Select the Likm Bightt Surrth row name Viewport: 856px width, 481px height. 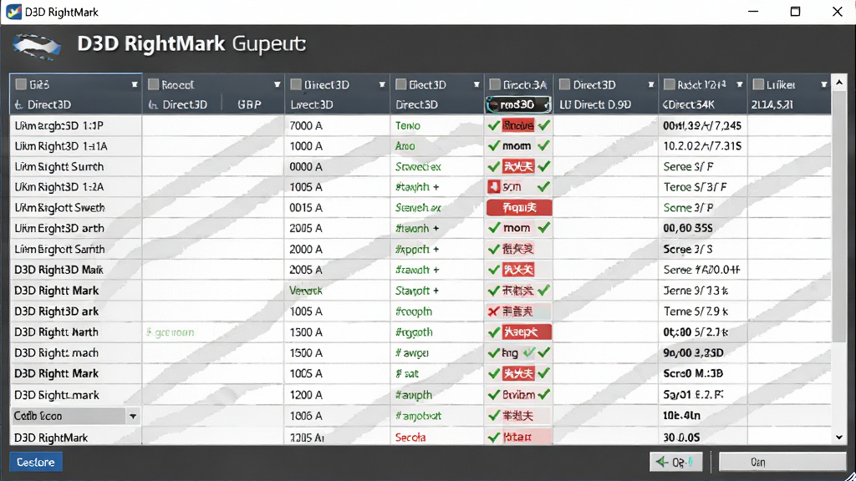pos(59,166)
